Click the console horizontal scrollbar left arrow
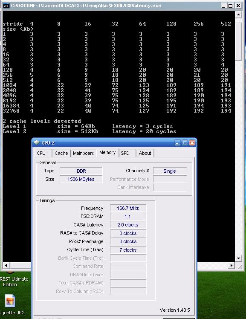The width and height of the screenshot is (246, 319). tap(6, 265)
